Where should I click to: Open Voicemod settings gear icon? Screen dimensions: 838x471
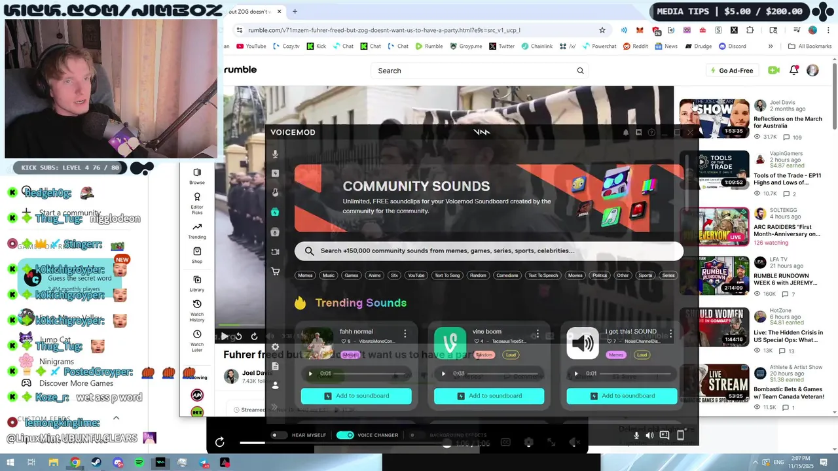click(276, 347)
